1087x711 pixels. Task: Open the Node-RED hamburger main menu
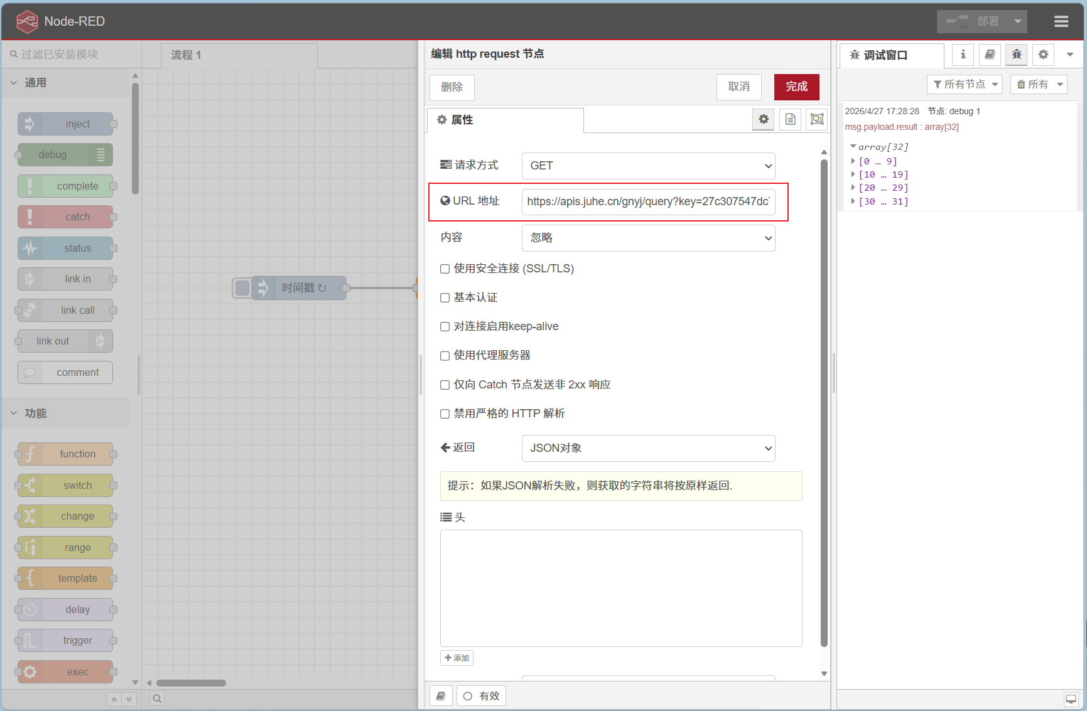[x=1061, y=21]
